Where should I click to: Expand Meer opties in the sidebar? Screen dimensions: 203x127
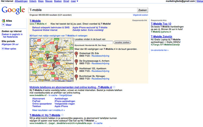[9, 49]
